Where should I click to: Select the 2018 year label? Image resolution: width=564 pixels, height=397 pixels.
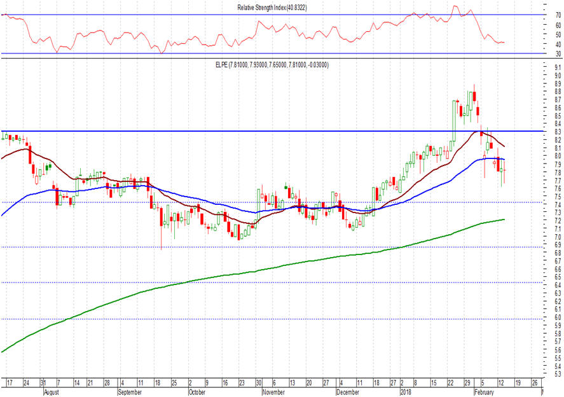406,392
